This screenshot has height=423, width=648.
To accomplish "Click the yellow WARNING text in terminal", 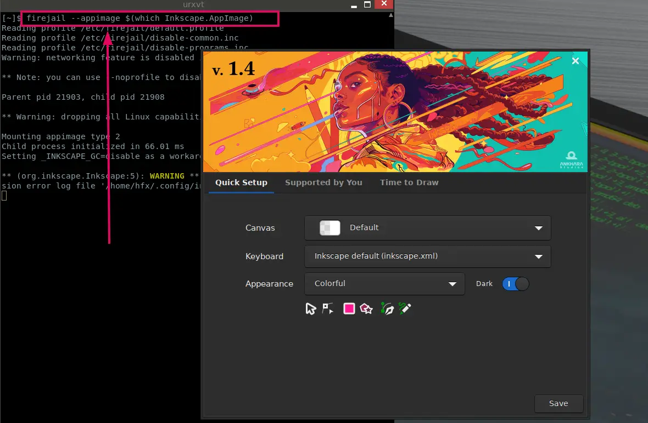I will (x=167, y=176).
